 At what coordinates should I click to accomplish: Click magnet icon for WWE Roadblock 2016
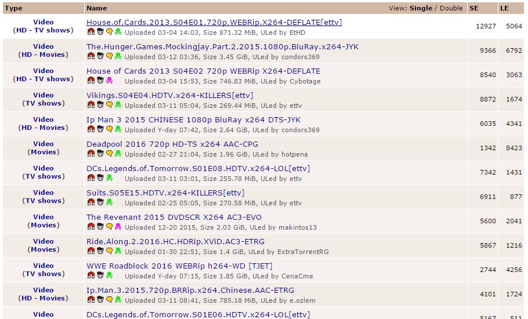[x=91, y=275]
